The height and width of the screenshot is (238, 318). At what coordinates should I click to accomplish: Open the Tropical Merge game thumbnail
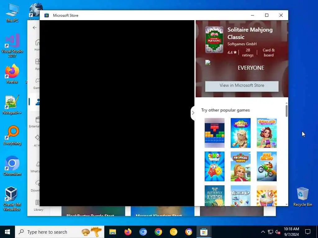pos(241,166)
